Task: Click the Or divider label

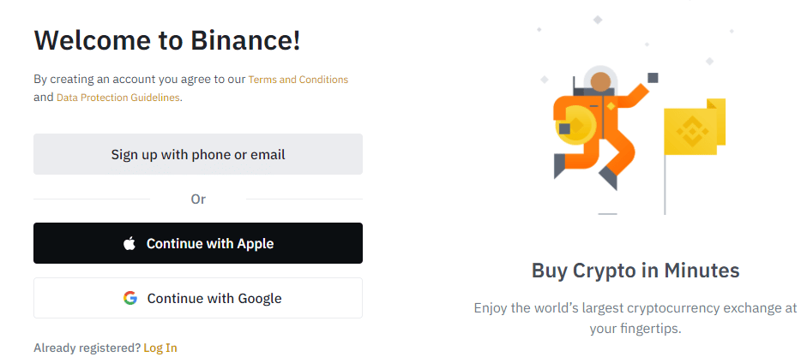Action: (x=198, y=199)
